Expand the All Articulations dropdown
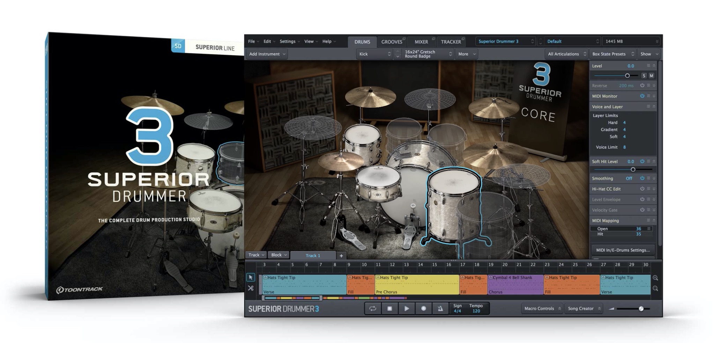The height and width of the screenshot is (343, 728). click(566, 54)
